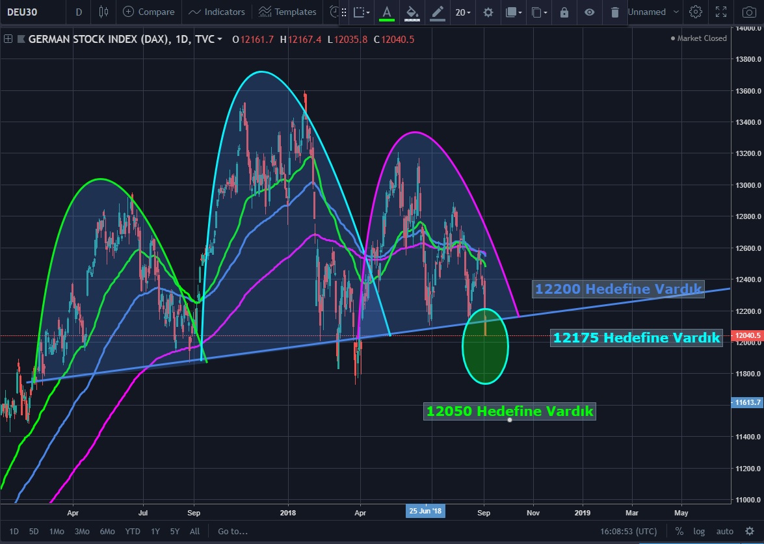
Task: Select the 3Mo time range
Action: tap(82, 531)
